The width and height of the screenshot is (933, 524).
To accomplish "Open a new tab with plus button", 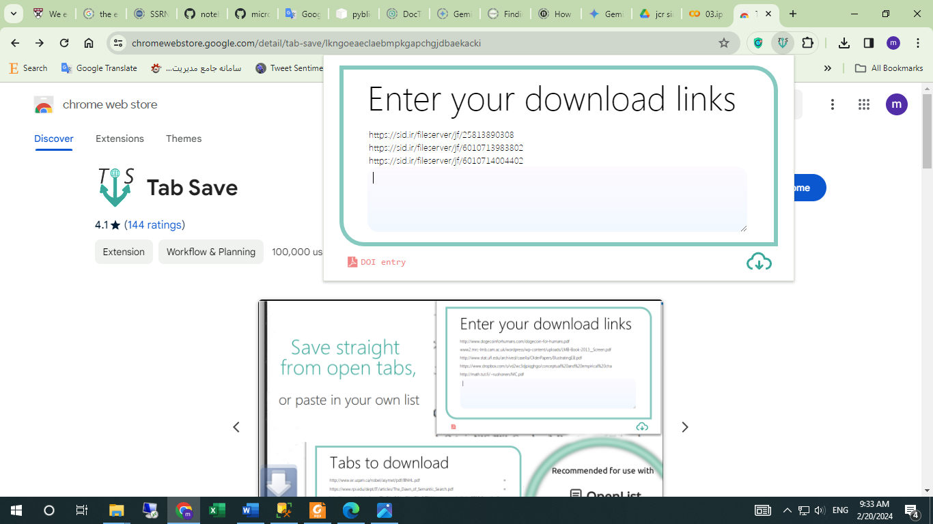I will (792, 14).
